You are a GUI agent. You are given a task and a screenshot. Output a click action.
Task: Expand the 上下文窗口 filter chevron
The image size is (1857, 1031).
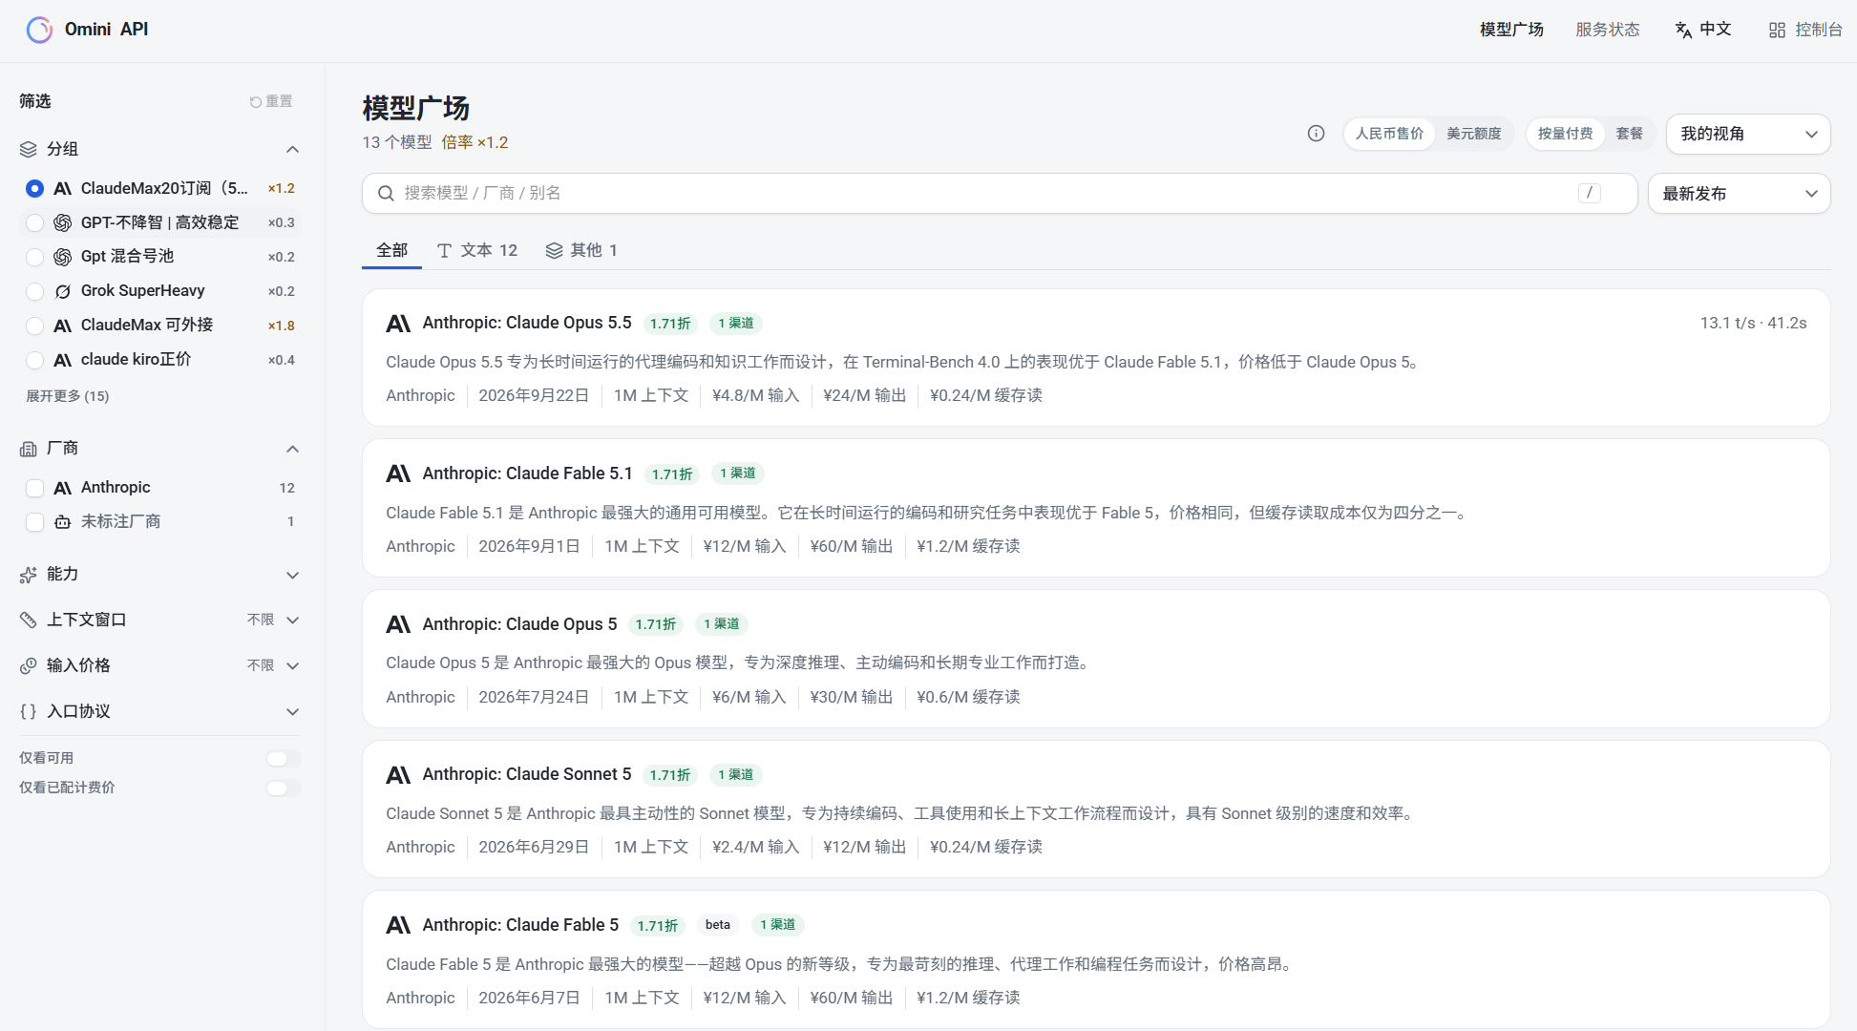(x=293, y=621)
